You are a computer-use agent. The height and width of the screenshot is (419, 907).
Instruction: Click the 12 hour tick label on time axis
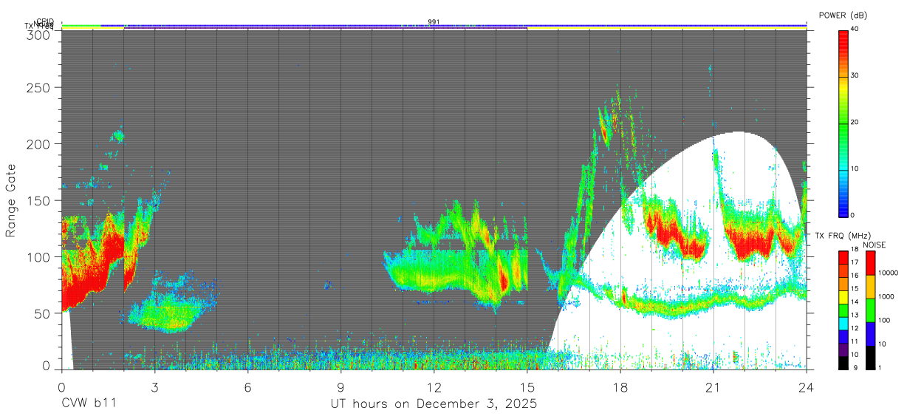point(434,387)
